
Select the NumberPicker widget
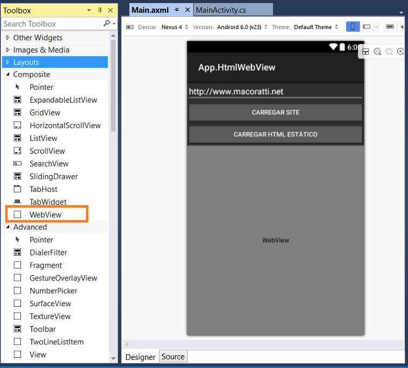(53, 291)
